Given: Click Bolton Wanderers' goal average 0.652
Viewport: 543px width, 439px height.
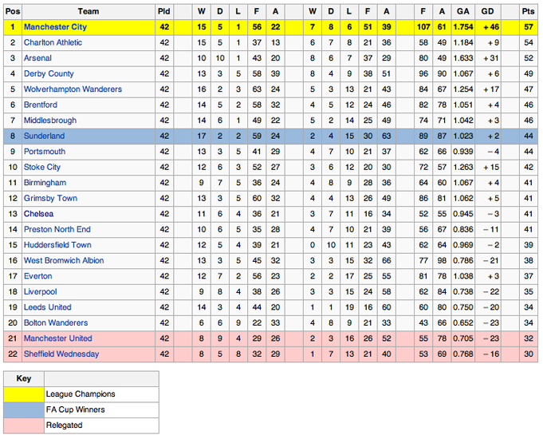Looking at the screenshot, I should (463, 322).
